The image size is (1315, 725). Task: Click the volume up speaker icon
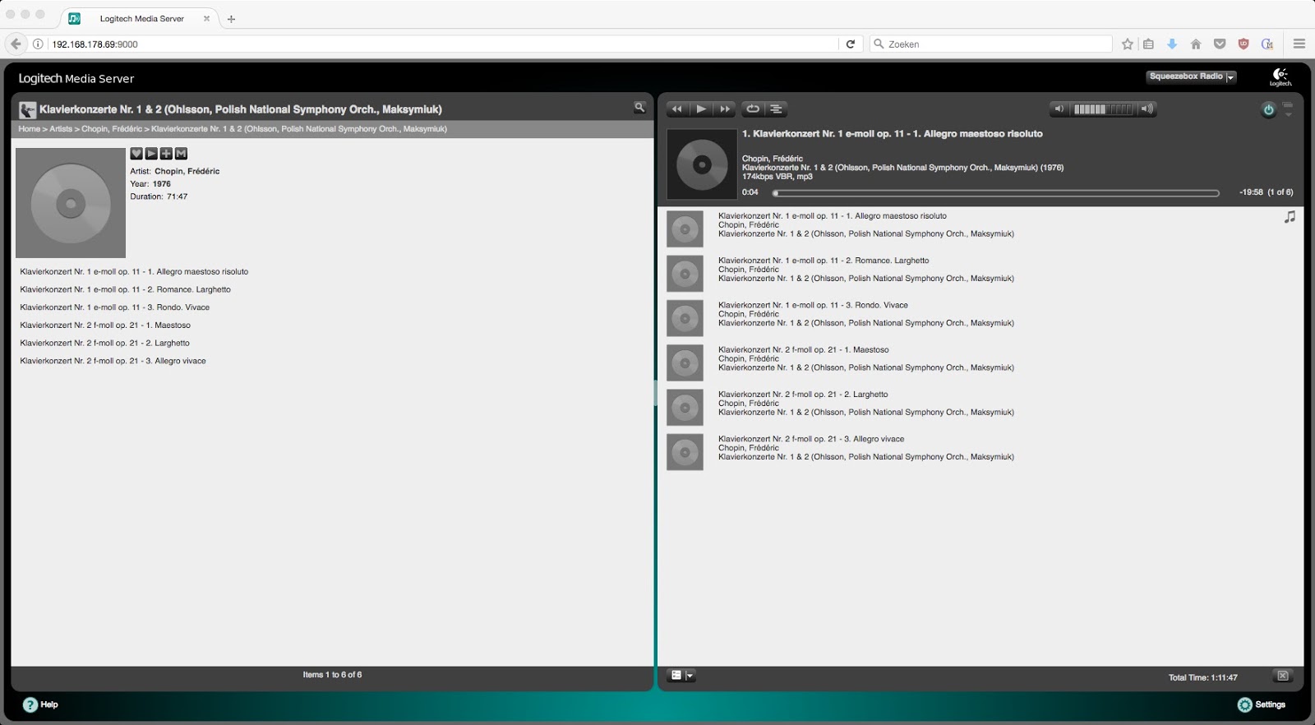(x=1147, y=109)
